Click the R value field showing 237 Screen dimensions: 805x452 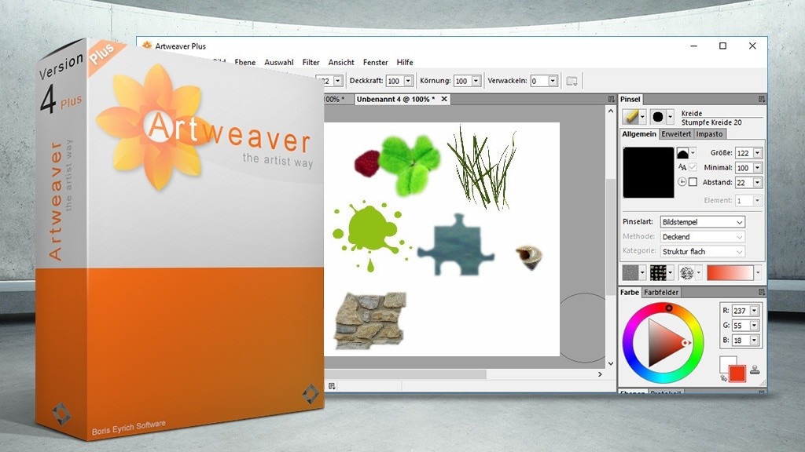coord(741,311)
